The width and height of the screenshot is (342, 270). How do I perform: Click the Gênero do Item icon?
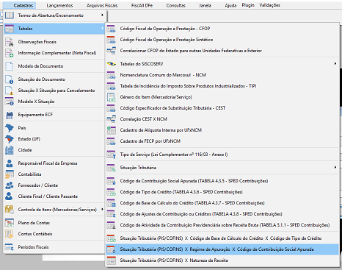[x=111, y=97]
